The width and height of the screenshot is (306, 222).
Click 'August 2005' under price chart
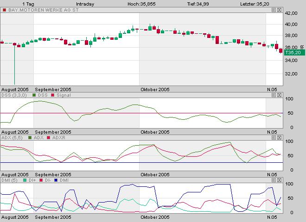pyautogui.click(x=15, y=90)
